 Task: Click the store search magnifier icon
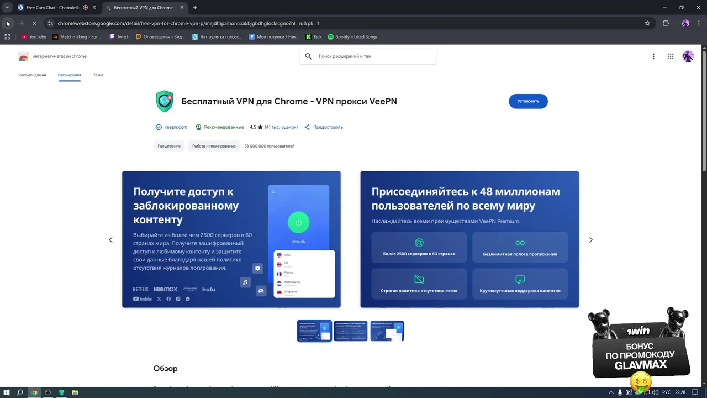pyautogui.click(x=308, y=56)
